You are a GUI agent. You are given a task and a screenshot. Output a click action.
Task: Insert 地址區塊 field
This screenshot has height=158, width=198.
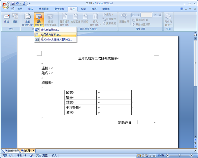point(75,18)
